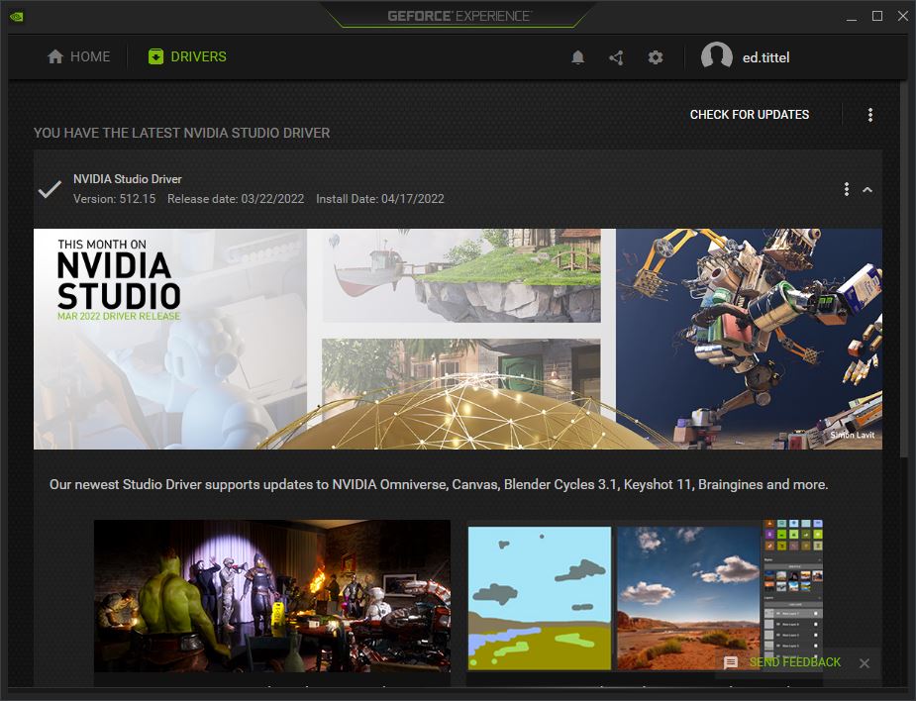Click 'Release date: 03/22/2022' text

236,199
